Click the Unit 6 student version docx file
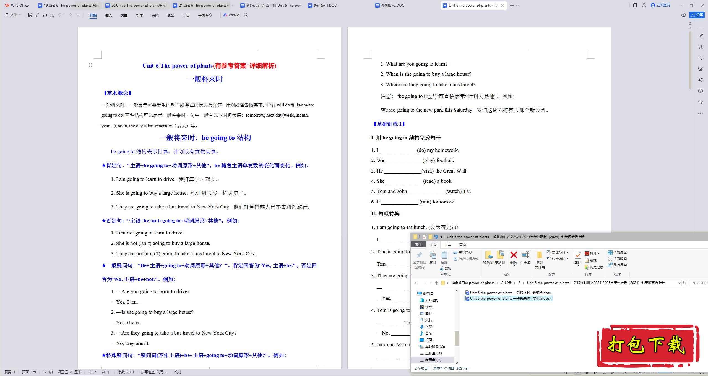Viewport: 708px width, 376px height. coord(509,298)
